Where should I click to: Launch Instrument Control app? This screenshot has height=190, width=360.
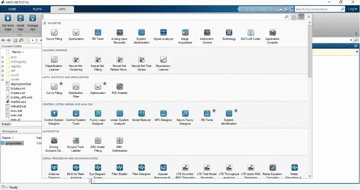(207, 37)
